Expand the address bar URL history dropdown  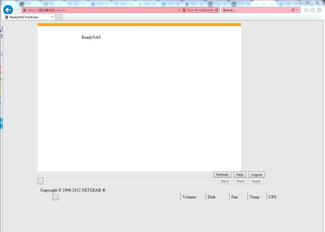pos(179,10)
